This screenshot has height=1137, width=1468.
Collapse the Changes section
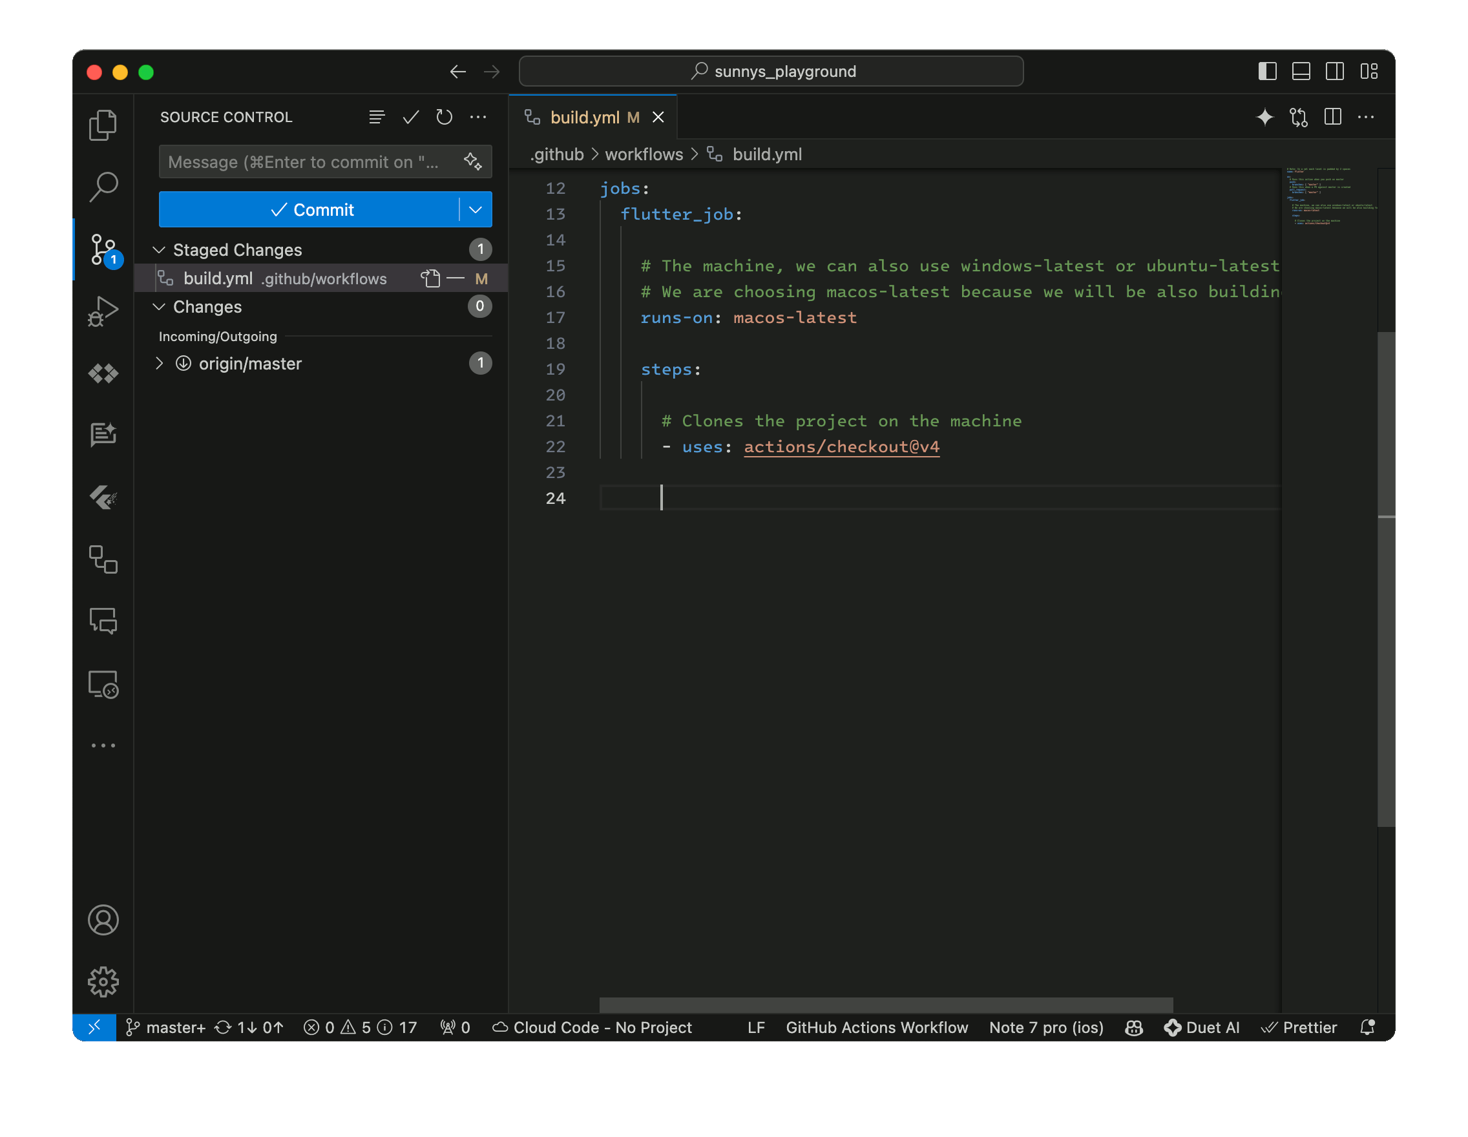click(160, 306)
